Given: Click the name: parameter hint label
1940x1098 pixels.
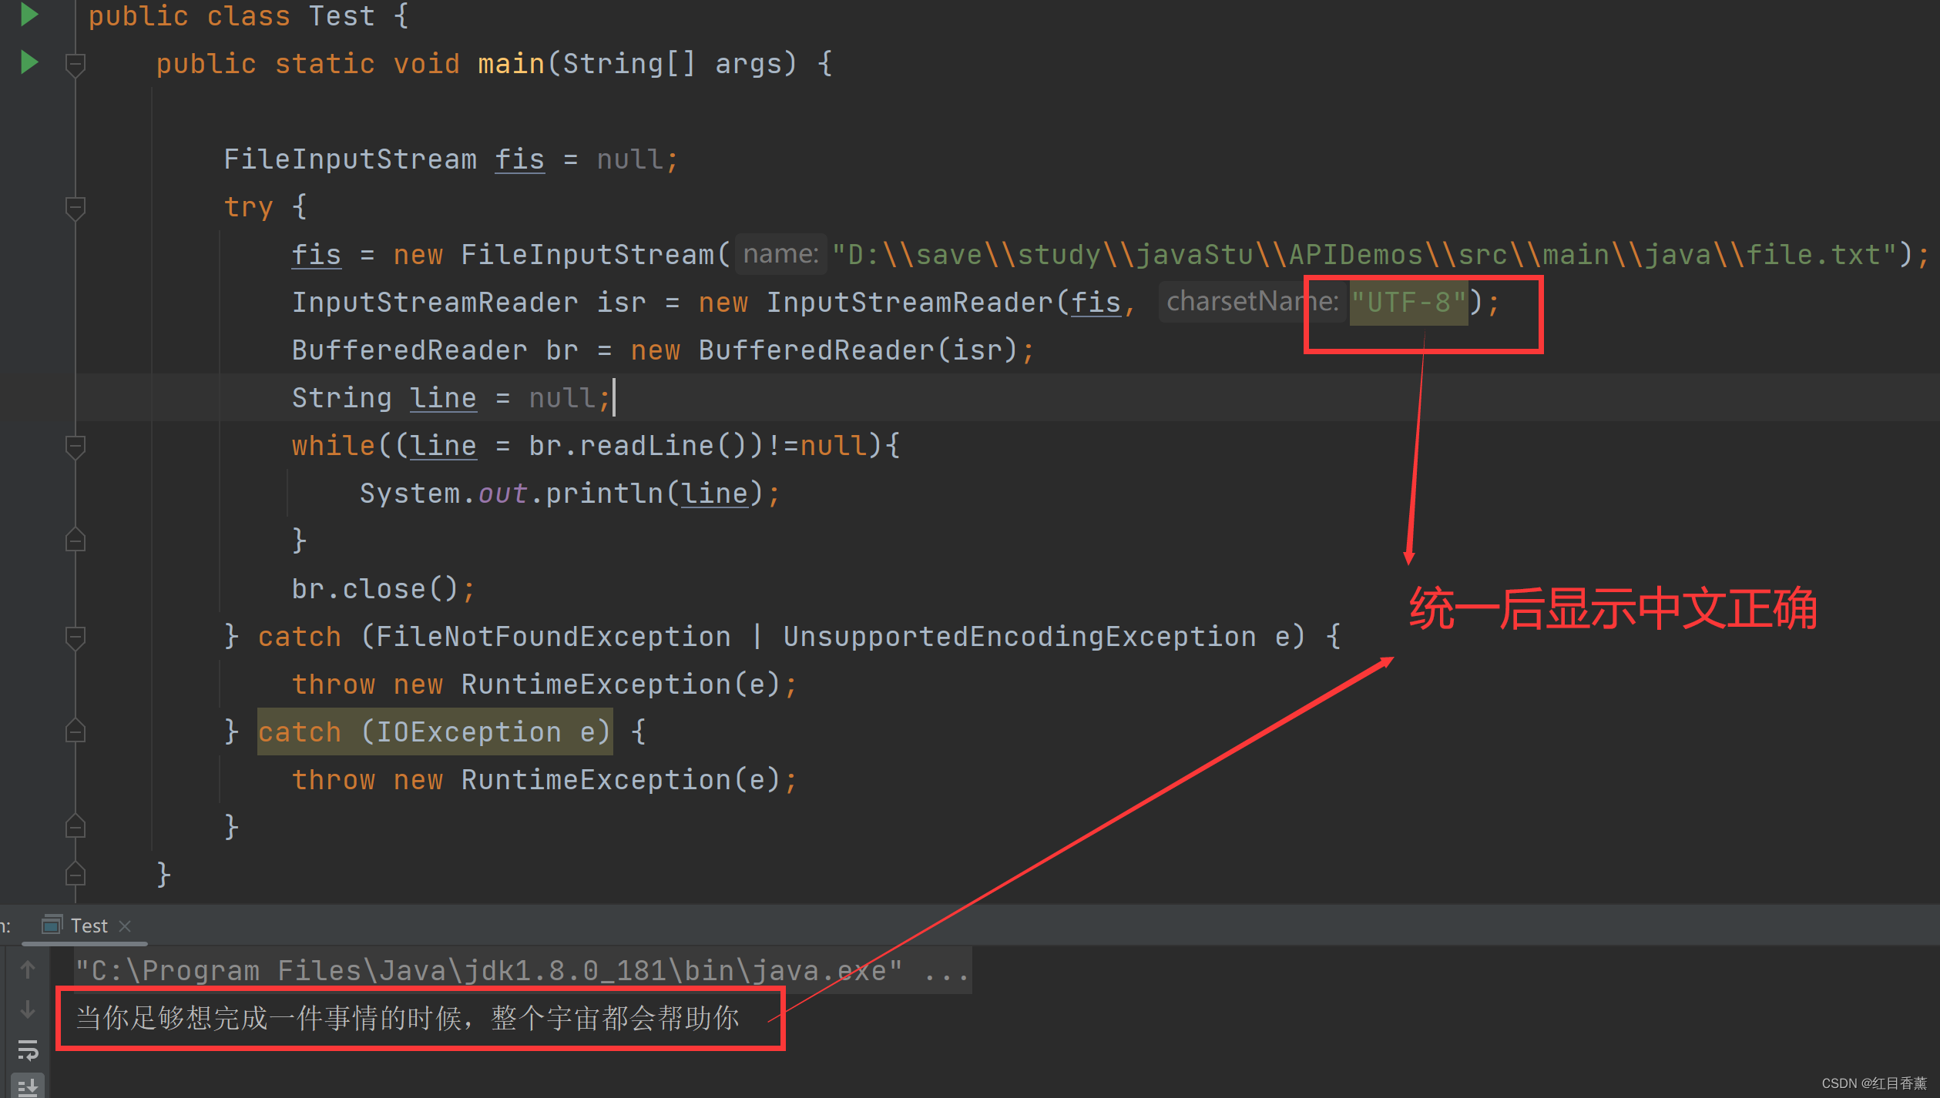Looking at the screenshot, I should (780, 254).
